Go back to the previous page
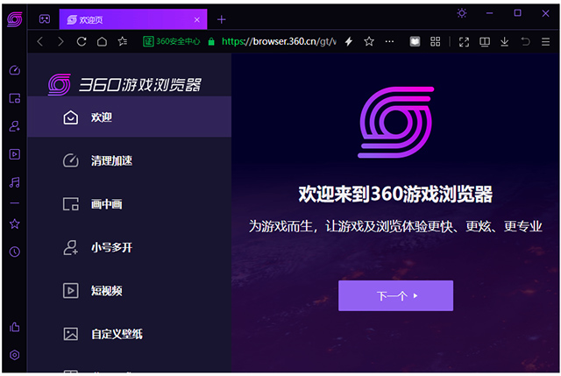Viewport: 561px width, 376px height. pos(40,41)
